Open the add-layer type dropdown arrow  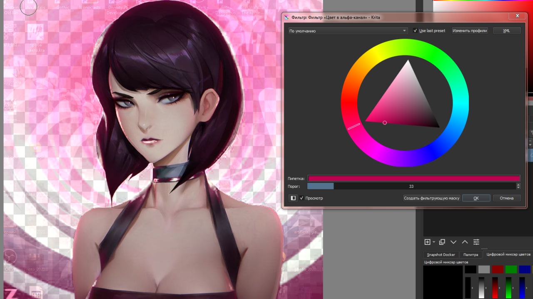click(434, 242)
